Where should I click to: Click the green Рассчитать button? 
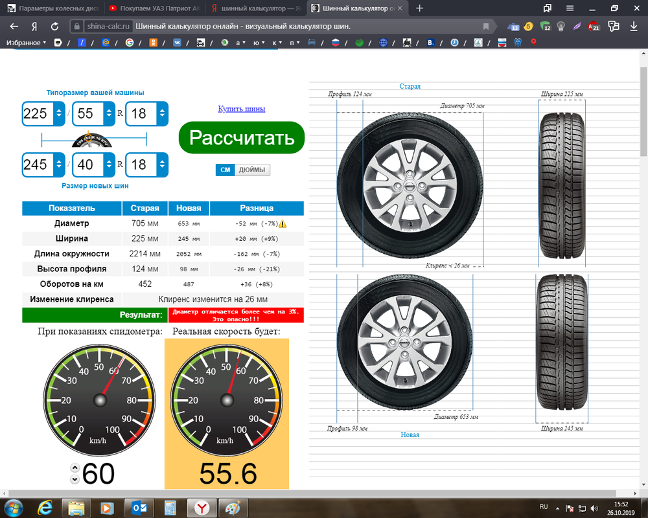tap(242, 137)
